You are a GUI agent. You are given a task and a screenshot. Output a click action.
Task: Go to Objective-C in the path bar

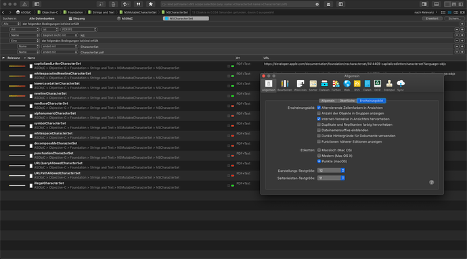pyautogui.click(x=47, y=12)
